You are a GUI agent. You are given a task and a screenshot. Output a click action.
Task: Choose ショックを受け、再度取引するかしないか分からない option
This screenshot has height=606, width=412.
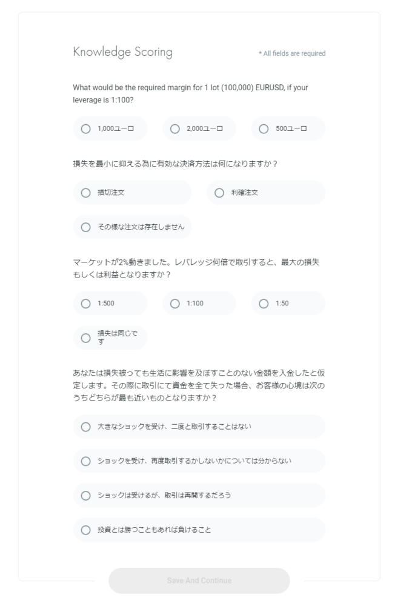[x=199, y=461]
